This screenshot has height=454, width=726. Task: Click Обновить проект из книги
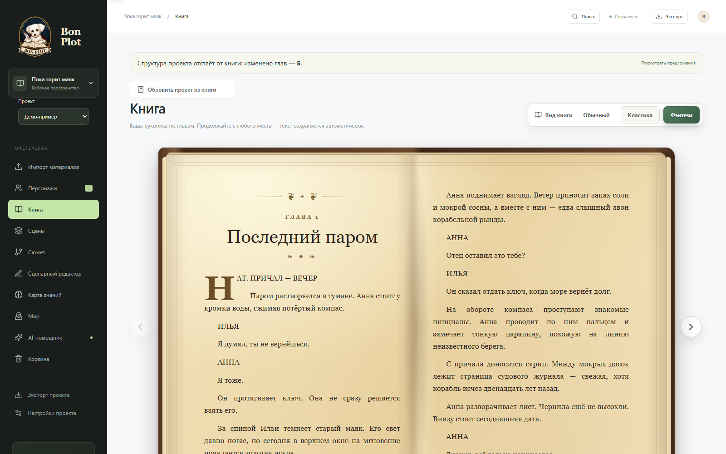point(183,89)
